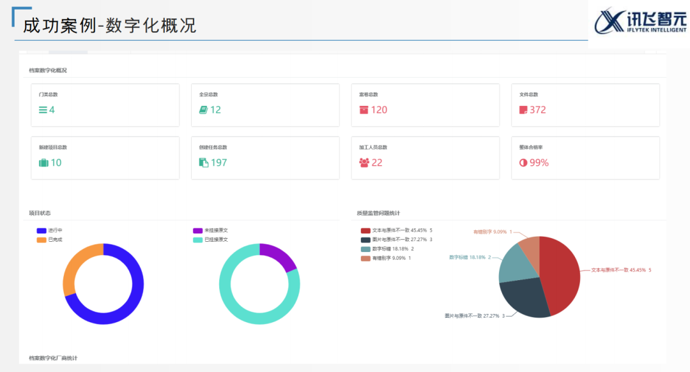
Task: Click the people icon for 加工人员总数
Action: tap(364, 163)
